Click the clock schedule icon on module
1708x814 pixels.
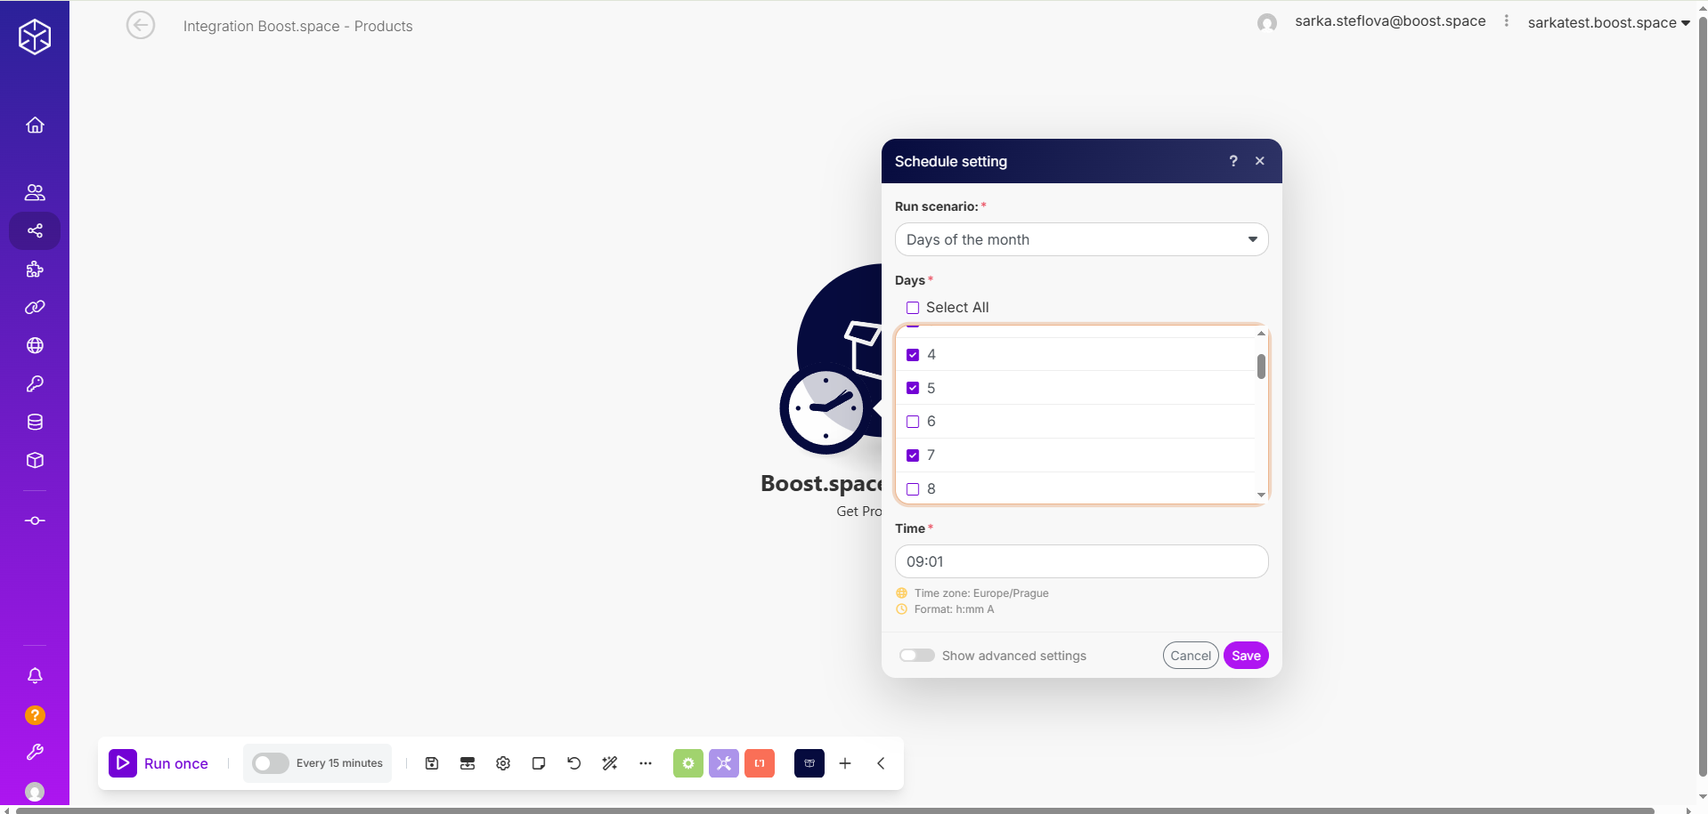[826, 408]
